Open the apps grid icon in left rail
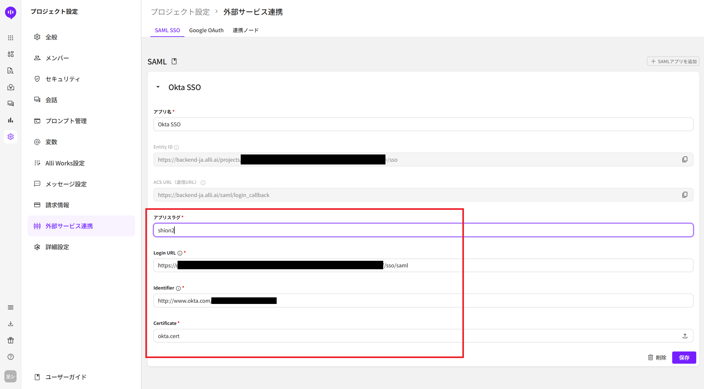This screenshot has width=704, height=389. pos(11,38)
